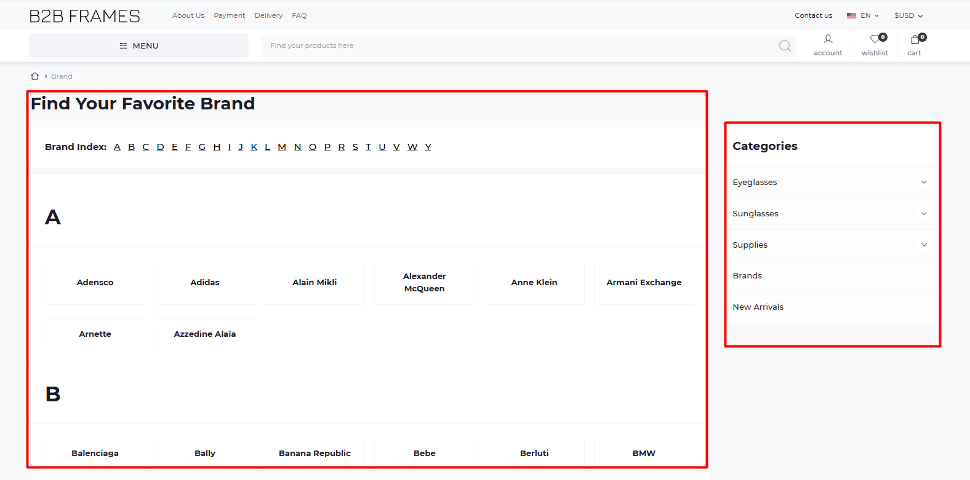970x480 pixels.
Task: Select the Azzedine Alaïa brand card
Action: [205, 334]
